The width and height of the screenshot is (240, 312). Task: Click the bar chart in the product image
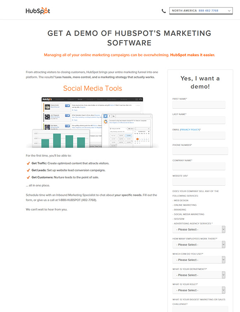click(x=61, y=139)
